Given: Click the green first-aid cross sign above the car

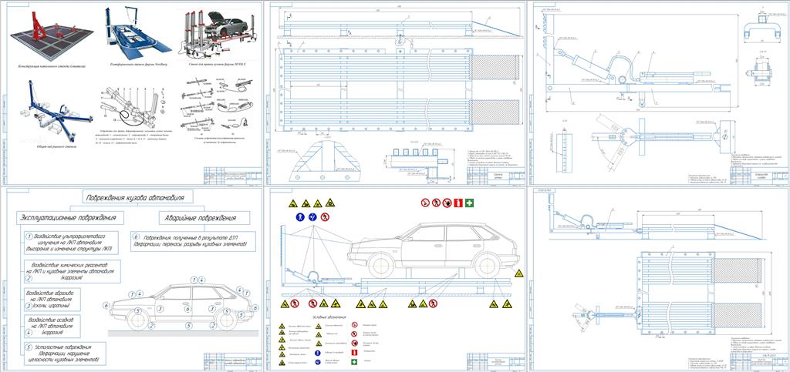Looking at the screenshot, I should click(470, 203).
